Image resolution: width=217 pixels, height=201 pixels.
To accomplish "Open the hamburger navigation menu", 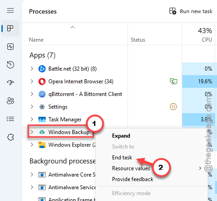I will 10,10.
